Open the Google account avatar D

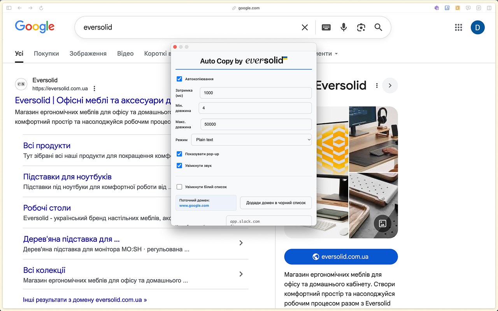point(478,27)
